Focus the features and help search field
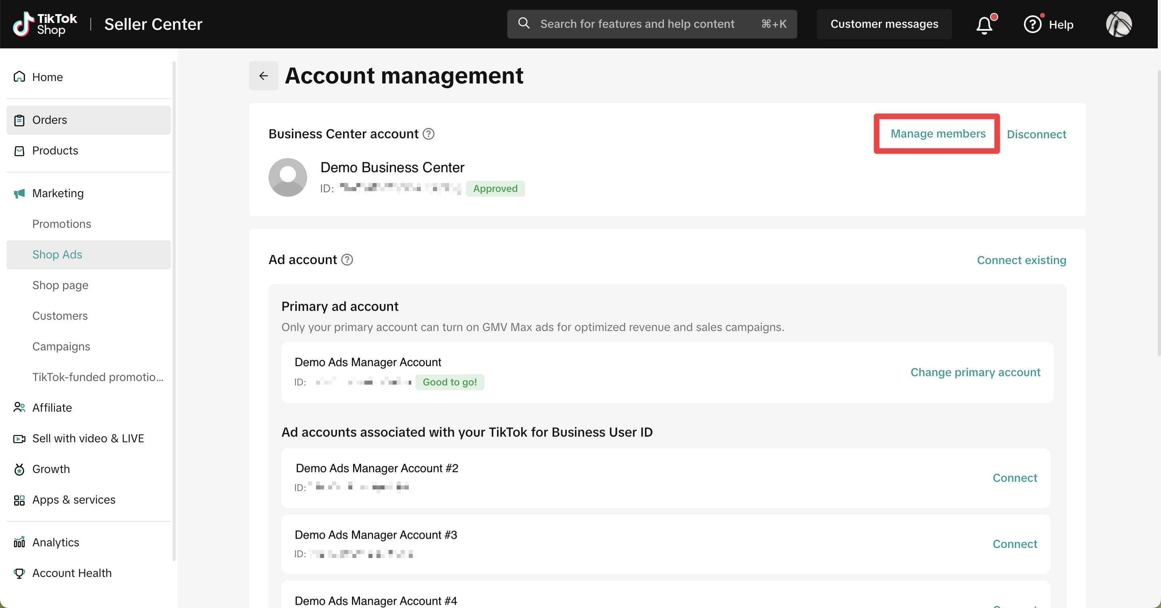The width and height of the screenshot is (1161, 608). 637,24
